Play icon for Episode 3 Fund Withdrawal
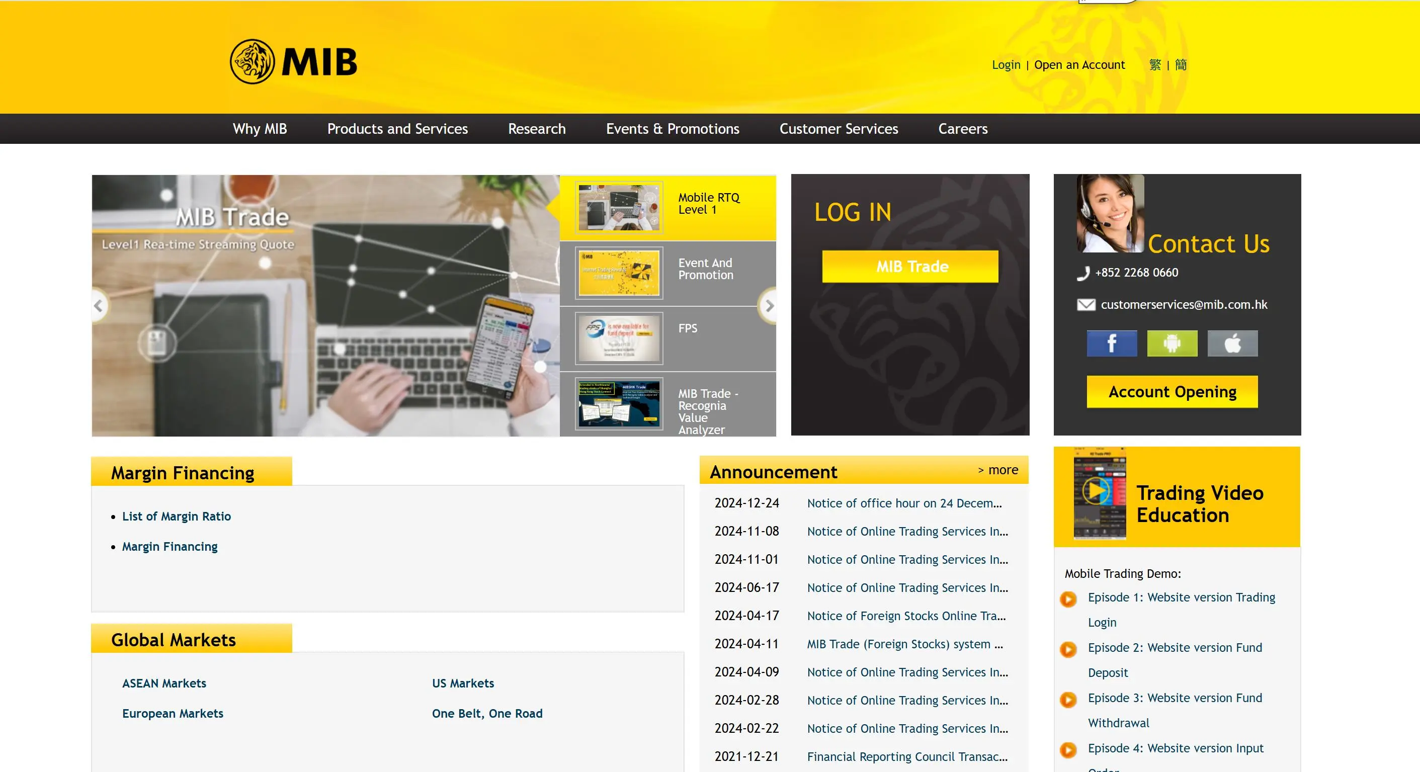The image size is (1420, 772). (1068, 699)
